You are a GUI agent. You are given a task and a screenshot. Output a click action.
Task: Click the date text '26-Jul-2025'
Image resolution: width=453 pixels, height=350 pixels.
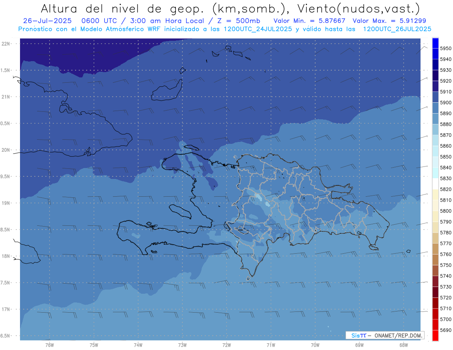coord(47,21)
